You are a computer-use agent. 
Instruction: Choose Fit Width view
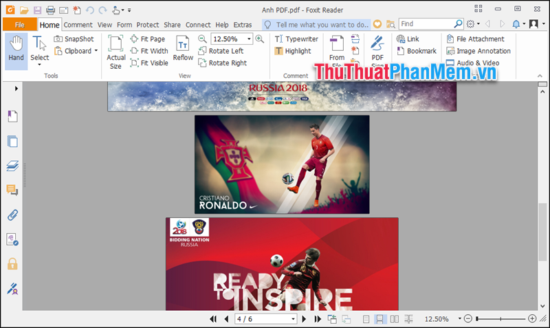tap(149, 51)
